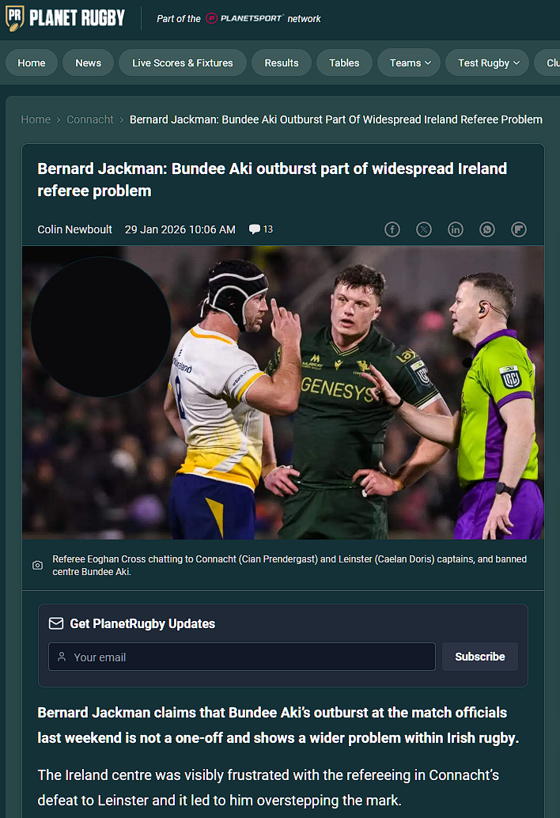Select the News navigation pill
This screenshot has height=818, width=560.
coord(88,63)
